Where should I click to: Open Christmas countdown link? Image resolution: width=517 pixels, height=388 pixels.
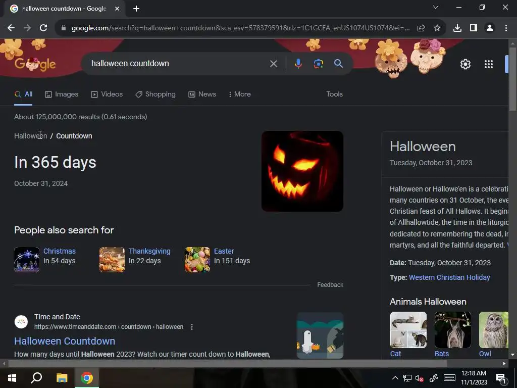pos(60,251)
